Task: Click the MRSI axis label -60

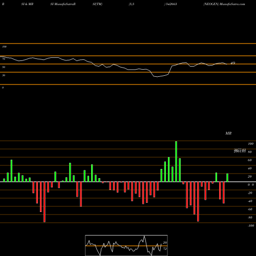Action: [250, 209]
